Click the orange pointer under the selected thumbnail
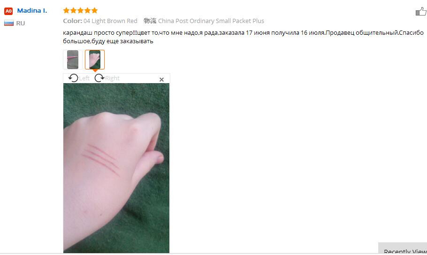 pyautogui.click(x=95, y=70)
